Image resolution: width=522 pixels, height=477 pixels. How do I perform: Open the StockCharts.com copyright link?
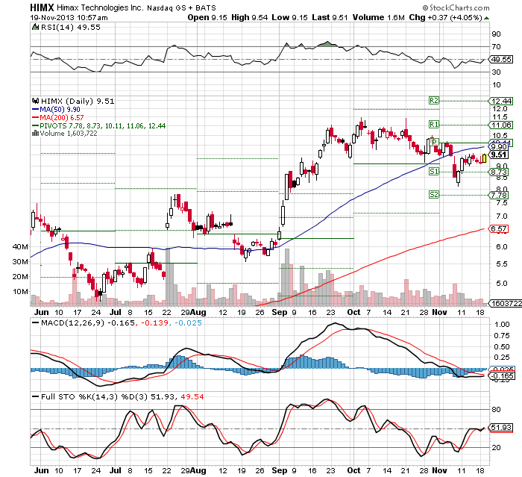click(456, 7)
